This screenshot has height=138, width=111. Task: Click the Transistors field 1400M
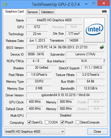(x=74, y=41)
